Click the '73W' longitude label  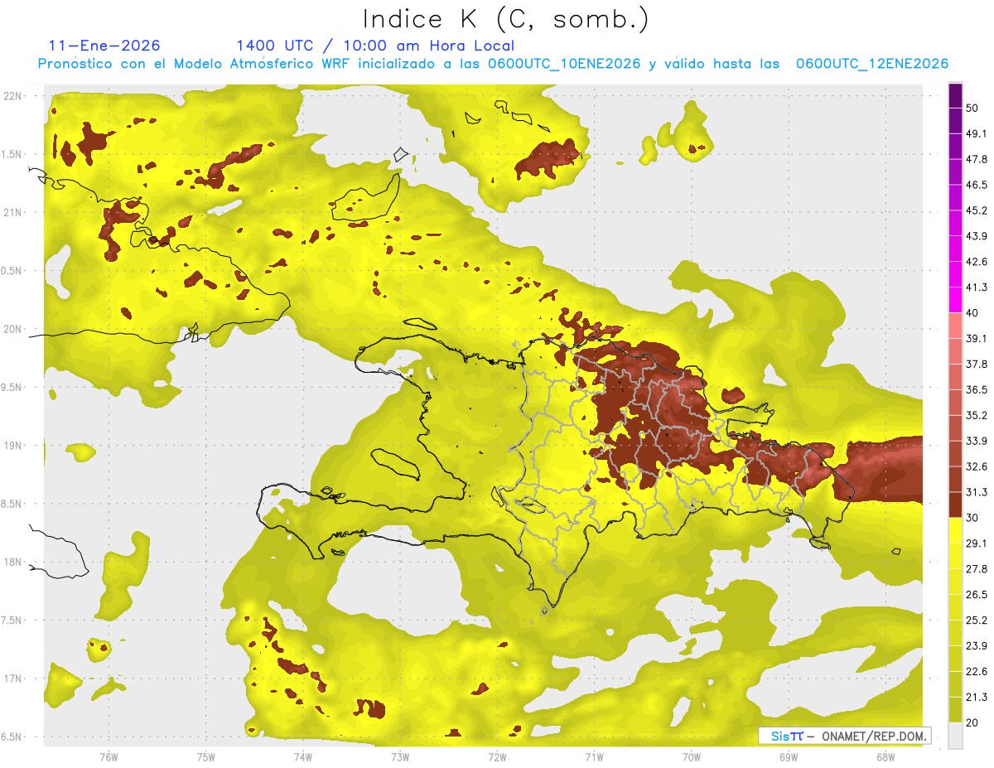(400, 757)
